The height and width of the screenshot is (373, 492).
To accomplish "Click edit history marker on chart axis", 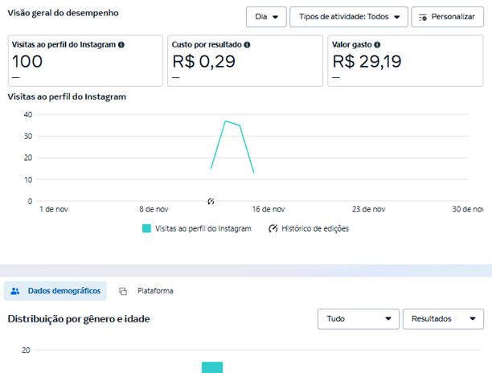I will pyautogui.click(x=211, y=202).
